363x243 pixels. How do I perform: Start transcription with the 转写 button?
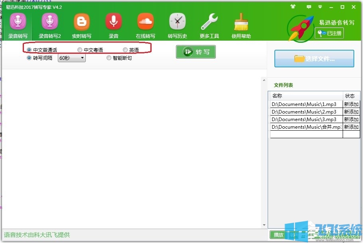(195, 51)
